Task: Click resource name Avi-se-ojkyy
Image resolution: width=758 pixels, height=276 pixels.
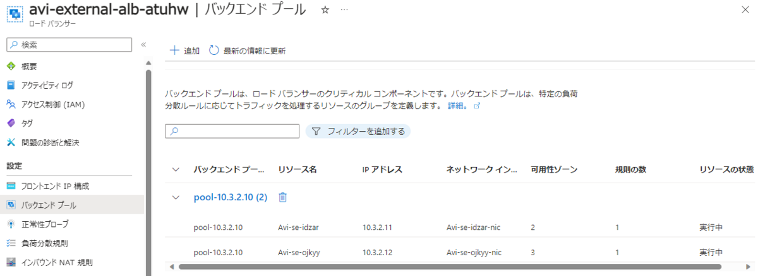Action: pyautogui.click(x=299, y=253)
